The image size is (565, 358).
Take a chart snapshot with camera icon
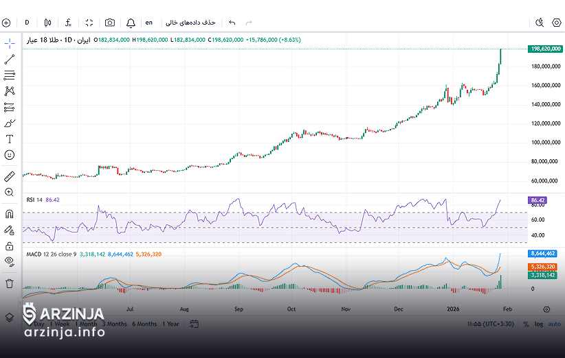[110, 23]
